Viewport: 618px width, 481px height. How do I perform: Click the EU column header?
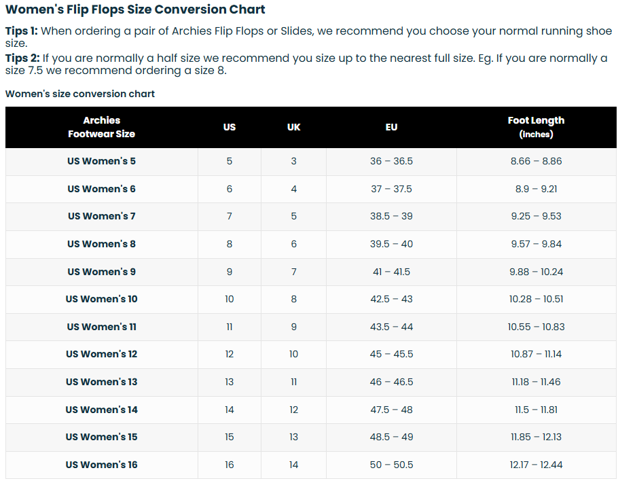(391, 127)
